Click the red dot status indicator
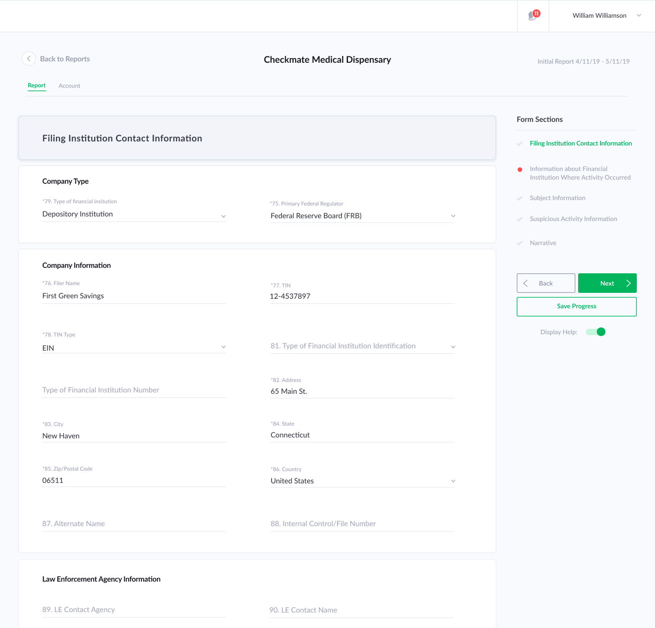This screenshot has width=655, height=628. [x=520, y=170]
